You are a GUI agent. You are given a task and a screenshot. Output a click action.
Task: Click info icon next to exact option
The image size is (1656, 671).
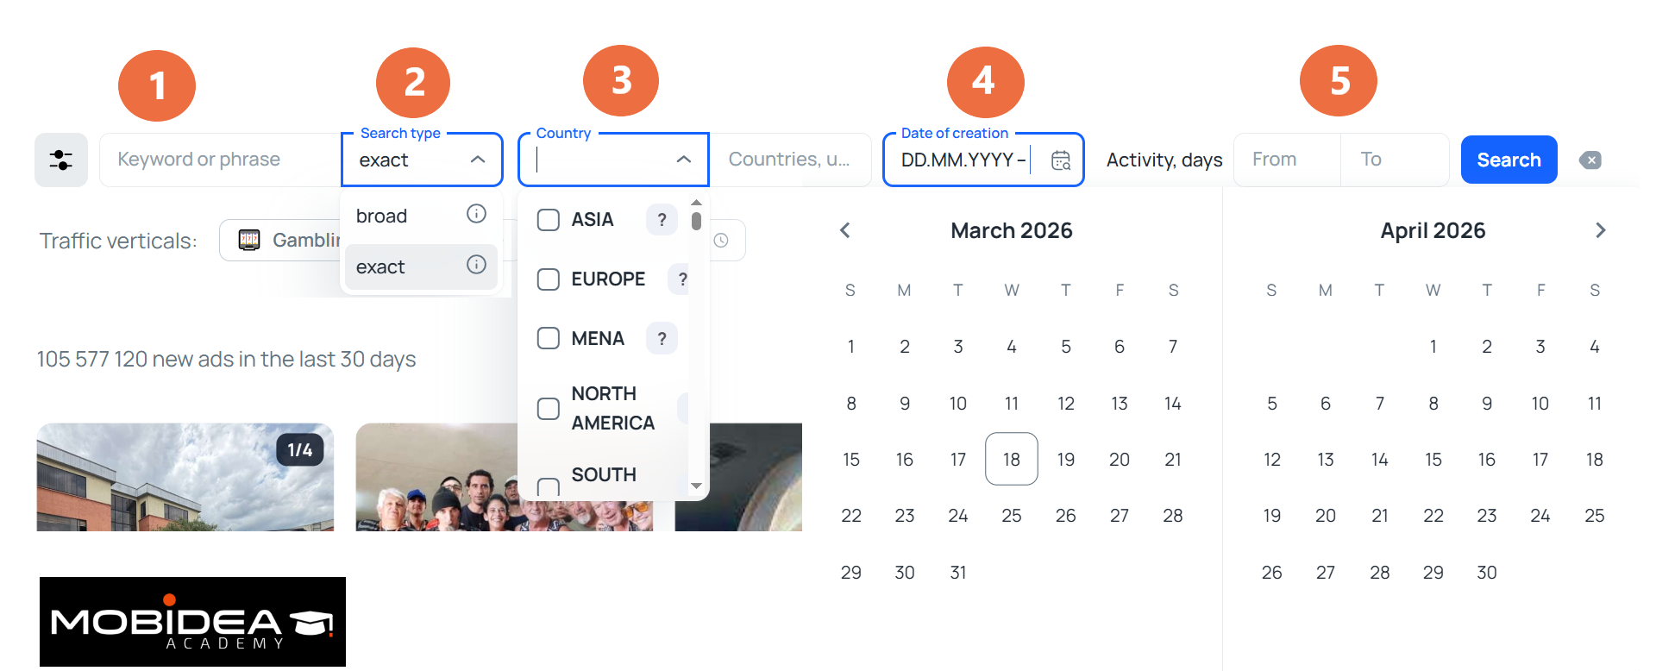click(x=476, y=265)
